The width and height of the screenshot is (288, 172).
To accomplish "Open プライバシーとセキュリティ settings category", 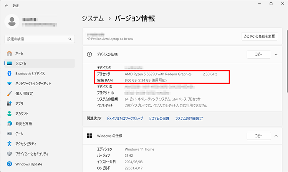I will coord(40,154).
